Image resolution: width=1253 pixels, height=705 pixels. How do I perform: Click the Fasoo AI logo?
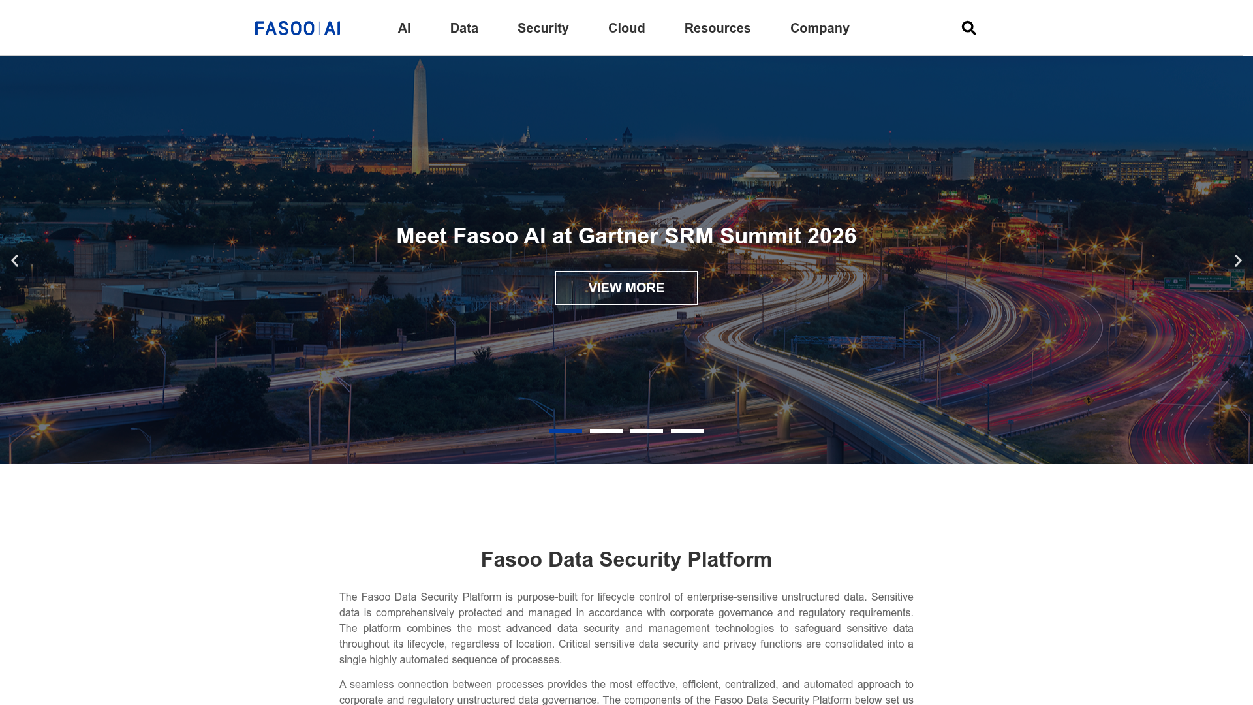(x=298, y=28)
